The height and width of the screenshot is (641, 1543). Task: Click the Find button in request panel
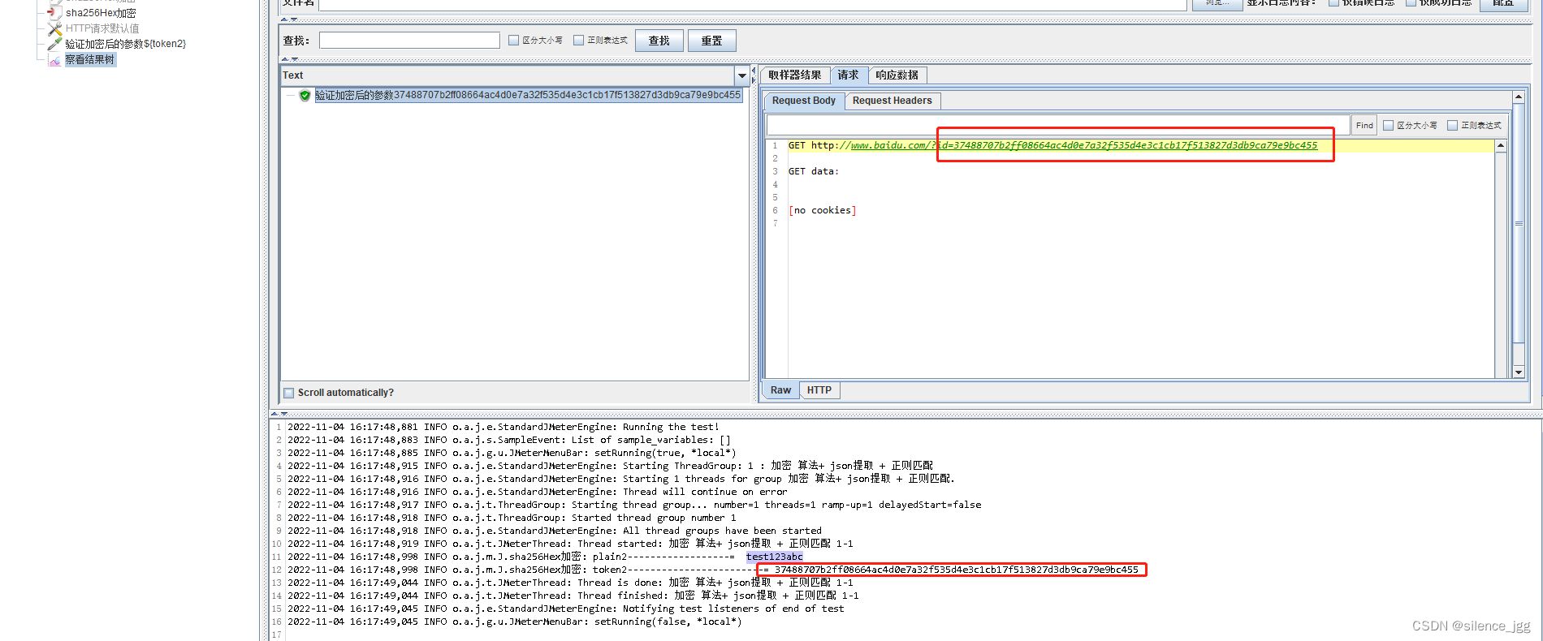tap(1364, 125)
